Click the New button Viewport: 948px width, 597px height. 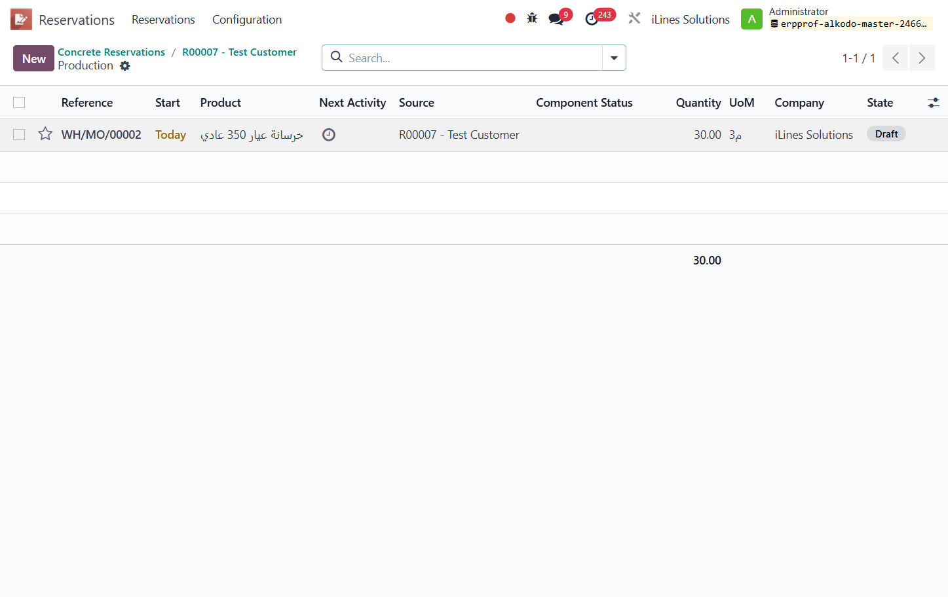[33, 58]
